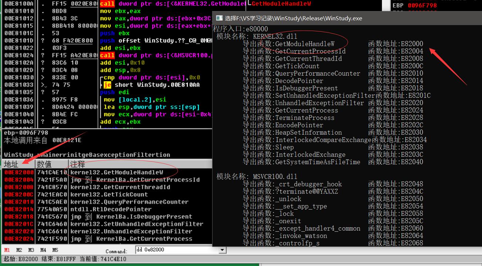Select the value 741C5670 in the dump pane
Image resolution: width=482 pixels, height=266 pixels.
tap(52, 217)
